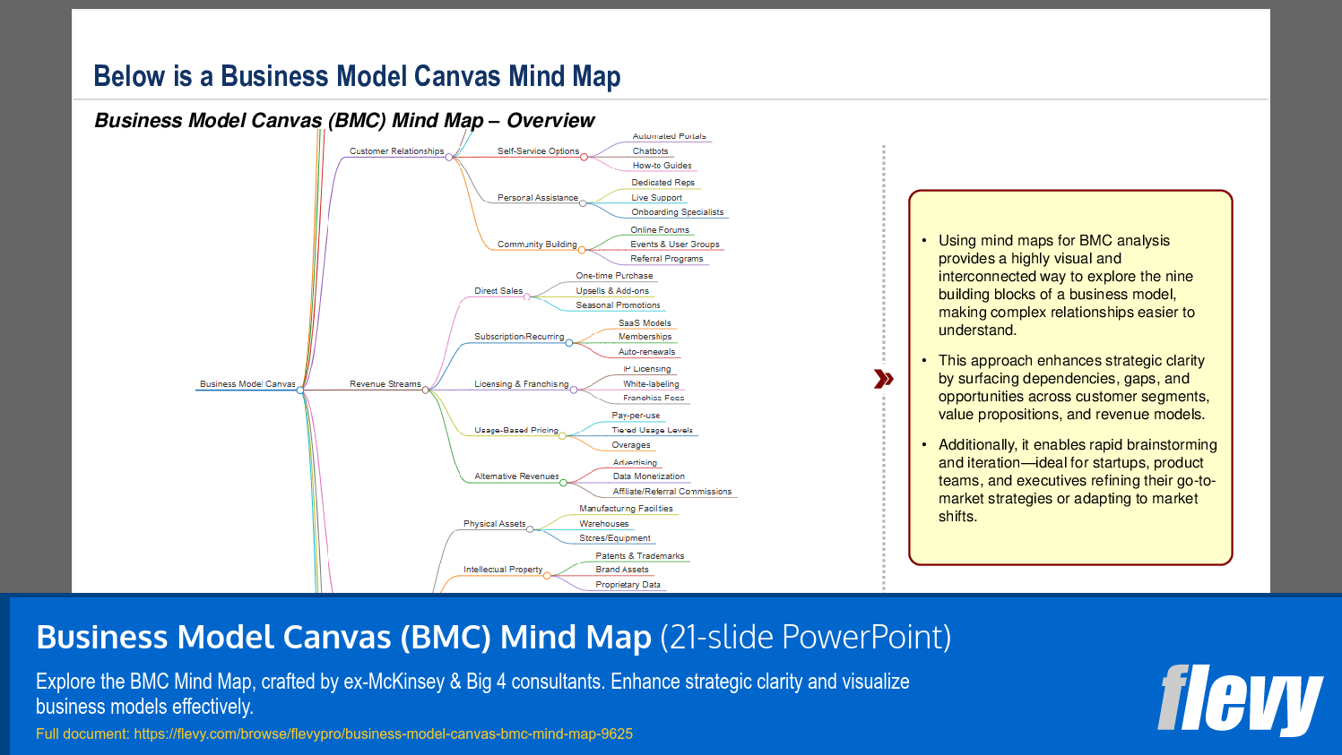1342x755 pixels.
Task: Click the subtitle BMC Mind Map – Overview
Action: coord(344,120)
